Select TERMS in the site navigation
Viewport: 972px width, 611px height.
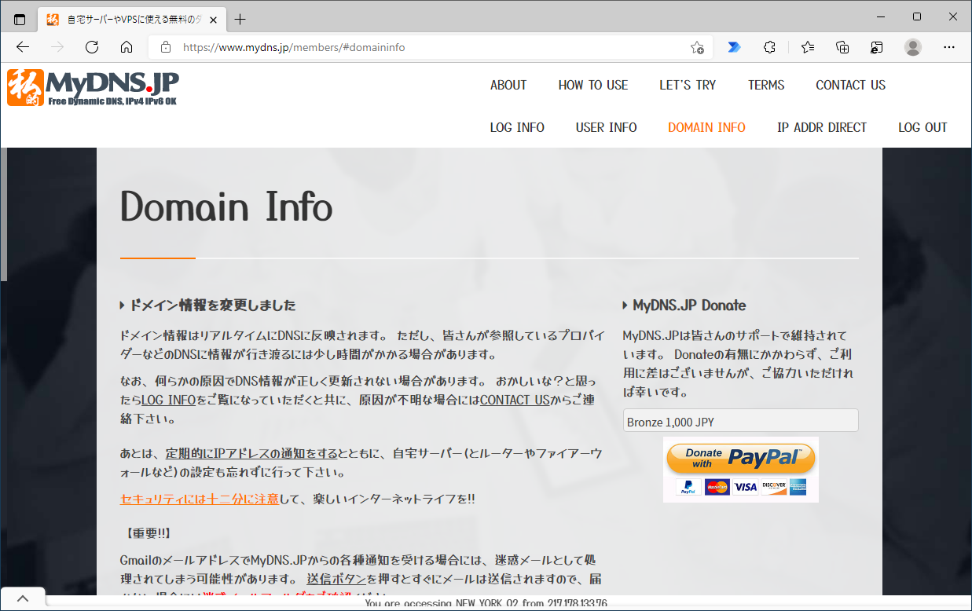[x=766, y=85]
